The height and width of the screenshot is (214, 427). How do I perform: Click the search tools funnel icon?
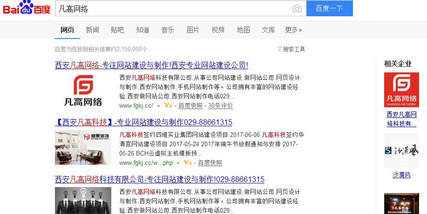[279, 49]
